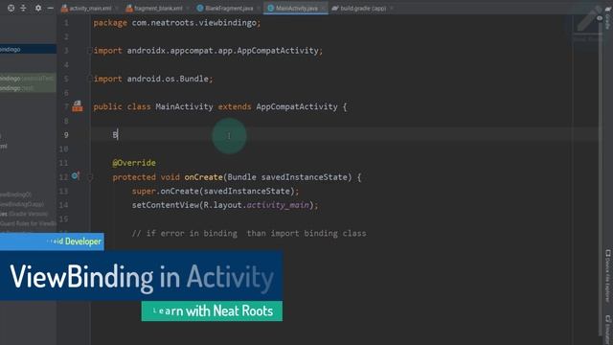
Task: Select the viewbindingo (test) package row
Action: point(28,88)
